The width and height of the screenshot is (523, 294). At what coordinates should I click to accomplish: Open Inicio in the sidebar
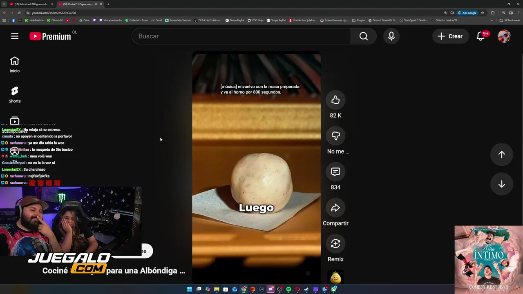click(15, 65)
